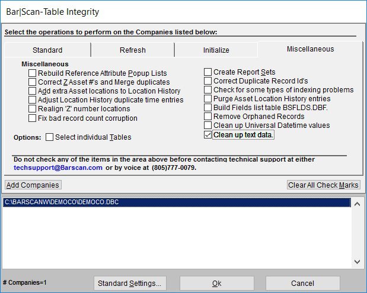Click the techsupport@Barscan.com email link
Screen dimensions: 367x293
pyautogui.click(x=58, y=168)
